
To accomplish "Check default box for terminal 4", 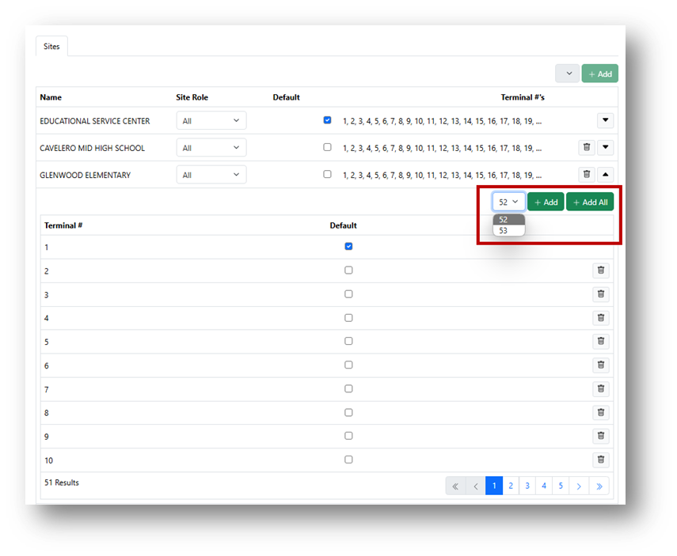I will point(348,318).
